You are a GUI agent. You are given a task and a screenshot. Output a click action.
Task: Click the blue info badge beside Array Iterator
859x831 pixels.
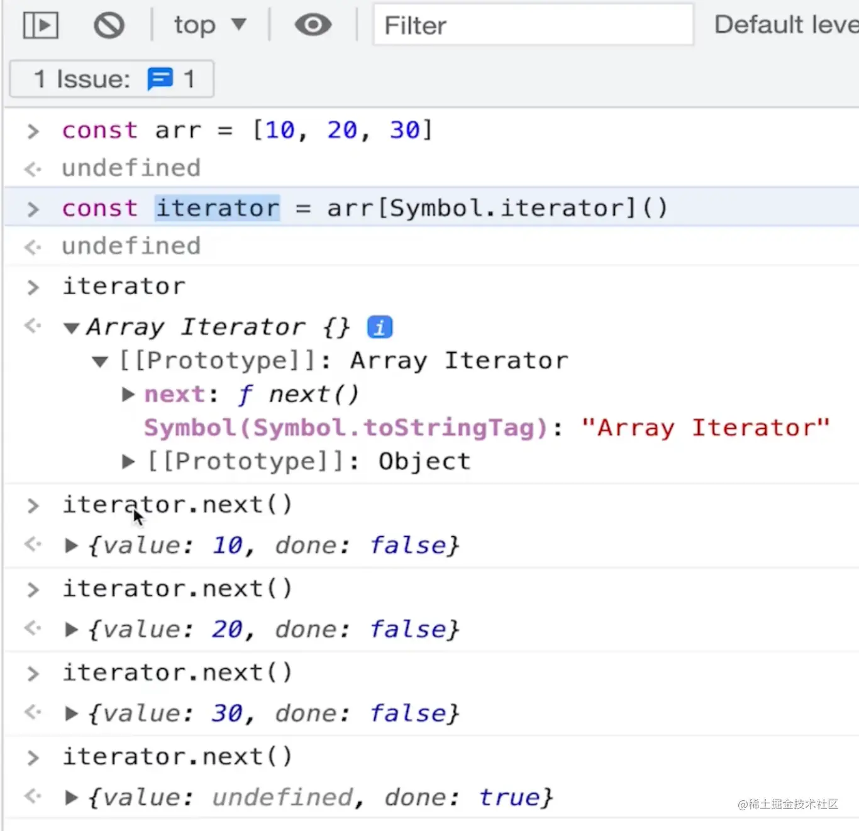(x=380, y=327)
